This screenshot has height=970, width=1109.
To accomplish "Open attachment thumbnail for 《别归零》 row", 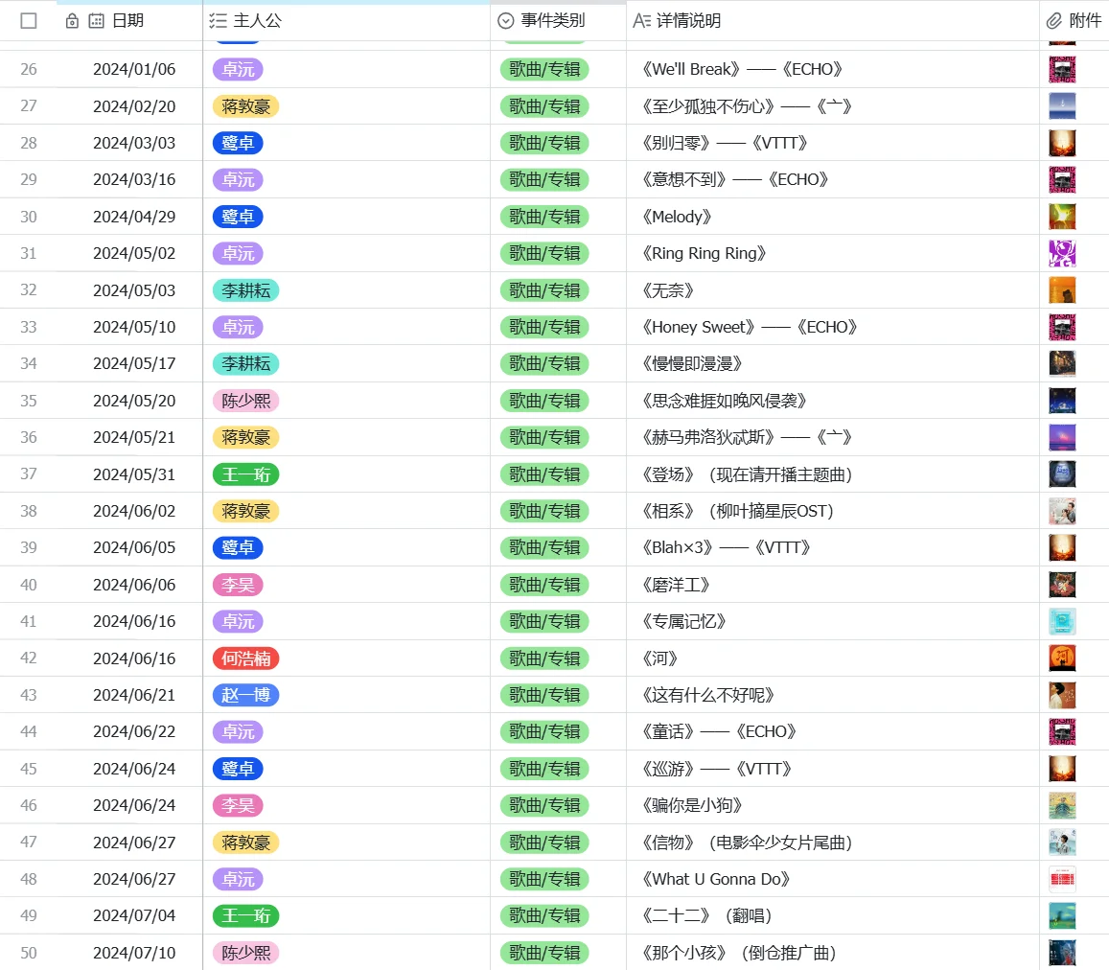I will tap(1062, 143).
